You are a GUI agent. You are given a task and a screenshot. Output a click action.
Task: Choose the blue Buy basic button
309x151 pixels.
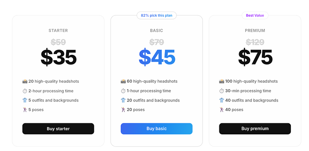[156, 129]
